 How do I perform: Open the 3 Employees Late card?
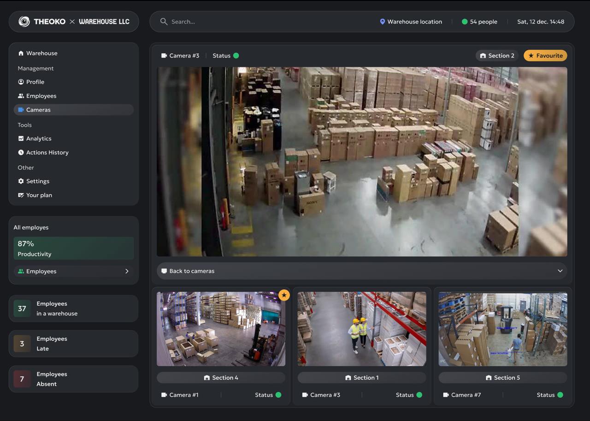[74, 344]
